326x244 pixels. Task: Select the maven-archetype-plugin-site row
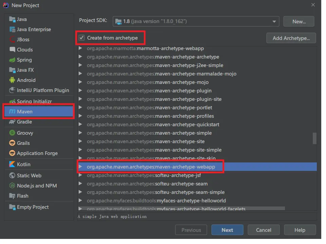click(x=198, y=99)
